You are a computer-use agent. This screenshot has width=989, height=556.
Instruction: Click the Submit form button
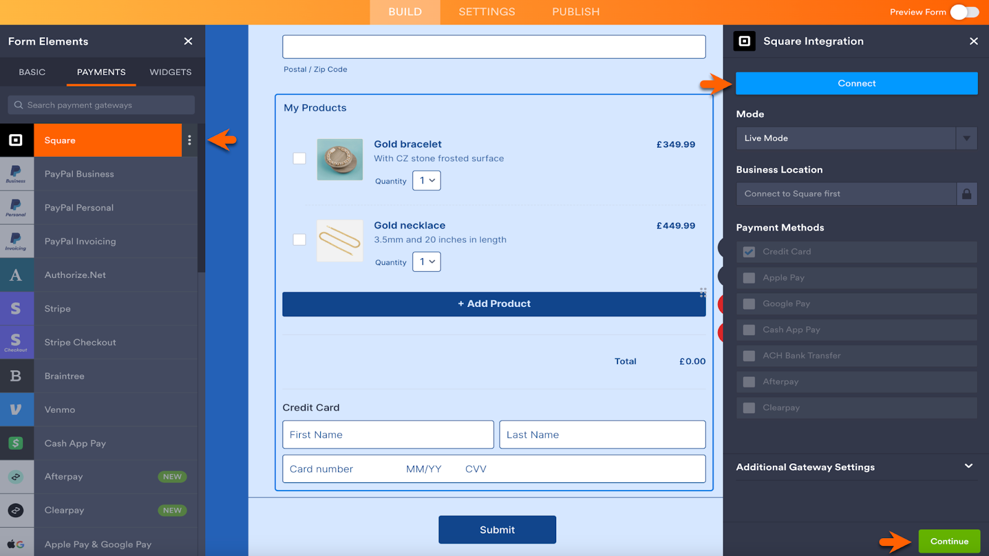click(498, 530)
